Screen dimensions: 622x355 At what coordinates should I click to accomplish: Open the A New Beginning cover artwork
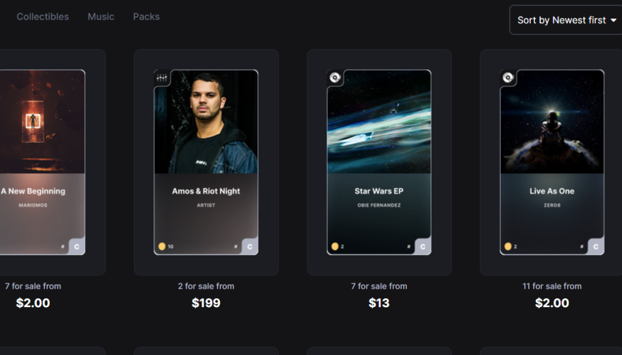[x=41, y=122]
